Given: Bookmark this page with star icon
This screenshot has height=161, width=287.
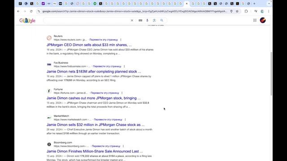Looking at the screenshot, I should [x=237, y=11].
